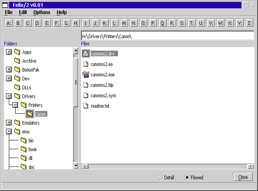Select the Archive folder icon

17,61
